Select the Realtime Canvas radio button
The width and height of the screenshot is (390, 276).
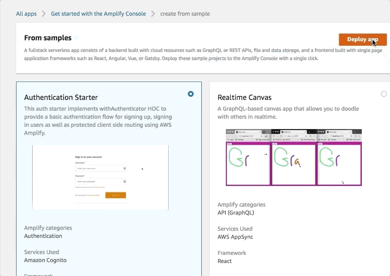384,94
